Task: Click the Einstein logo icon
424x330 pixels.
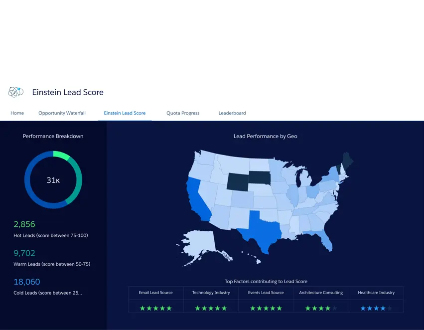Action: click(x=15, y=92)
